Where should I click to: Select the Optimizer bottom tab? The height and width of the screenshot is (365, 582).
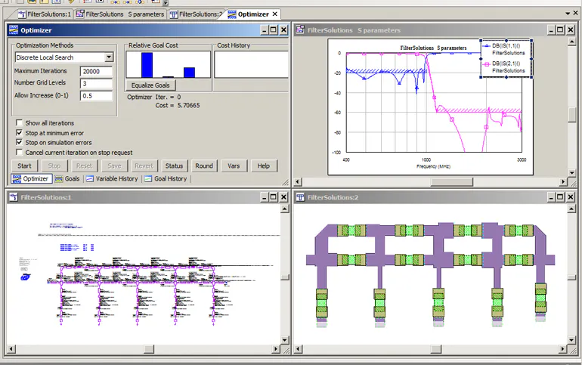tap(32, 179)
